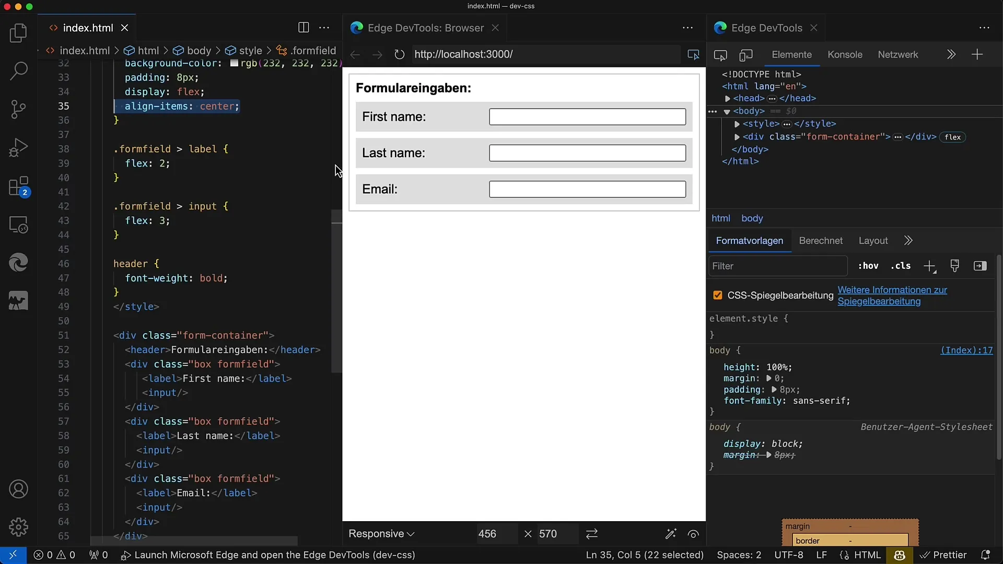Viewport: 1003px width, 564px height.
Task: Open the element rendering paintbrush icon
Action: tap(955, 266)
